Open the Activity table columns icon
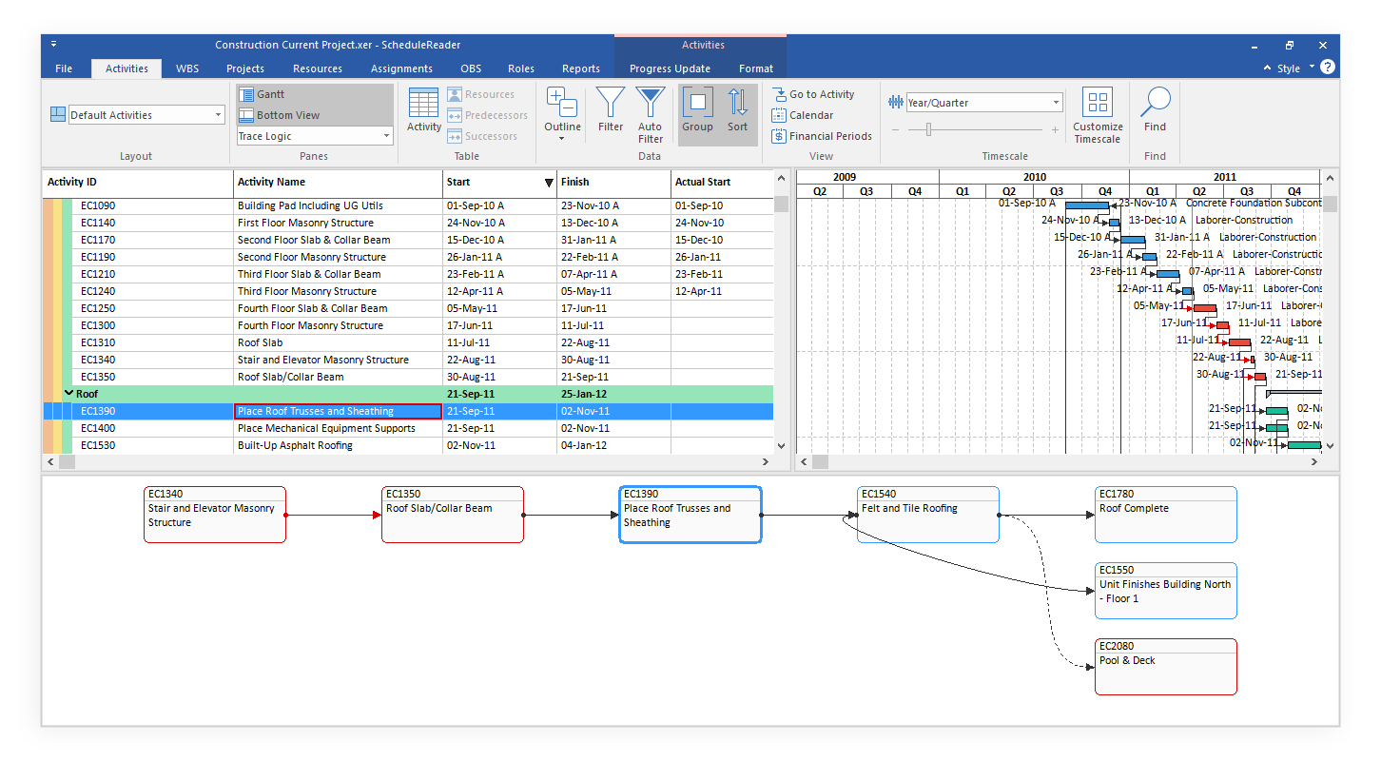The image size is (1381, 761). (423, 103)
